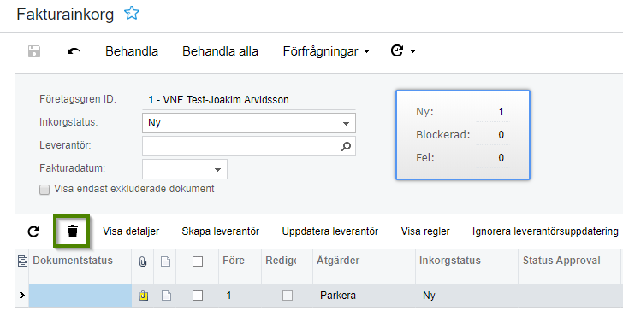623x334 pixels.
Task: Click the grid column configuration icon
Action: [22, 261]
